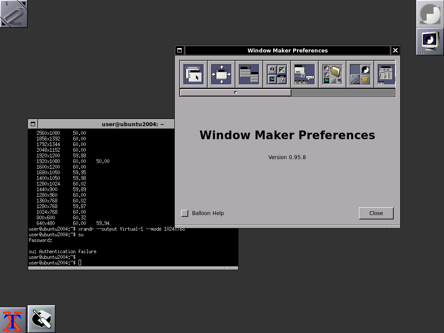
Task: Click the Window Maker Preferences title bar
Action: (x=287, y=50)
